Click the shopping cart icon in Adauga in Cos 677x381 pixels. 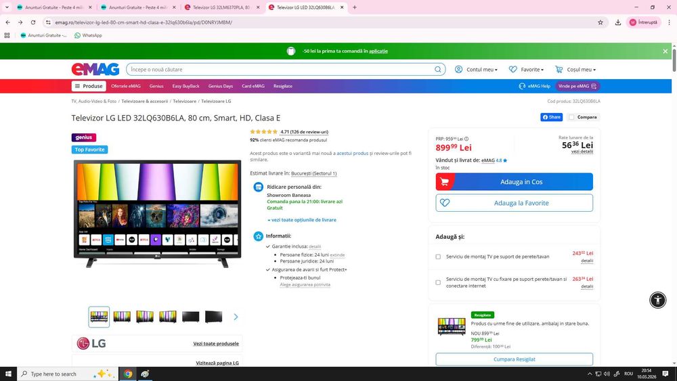[445, 181]
